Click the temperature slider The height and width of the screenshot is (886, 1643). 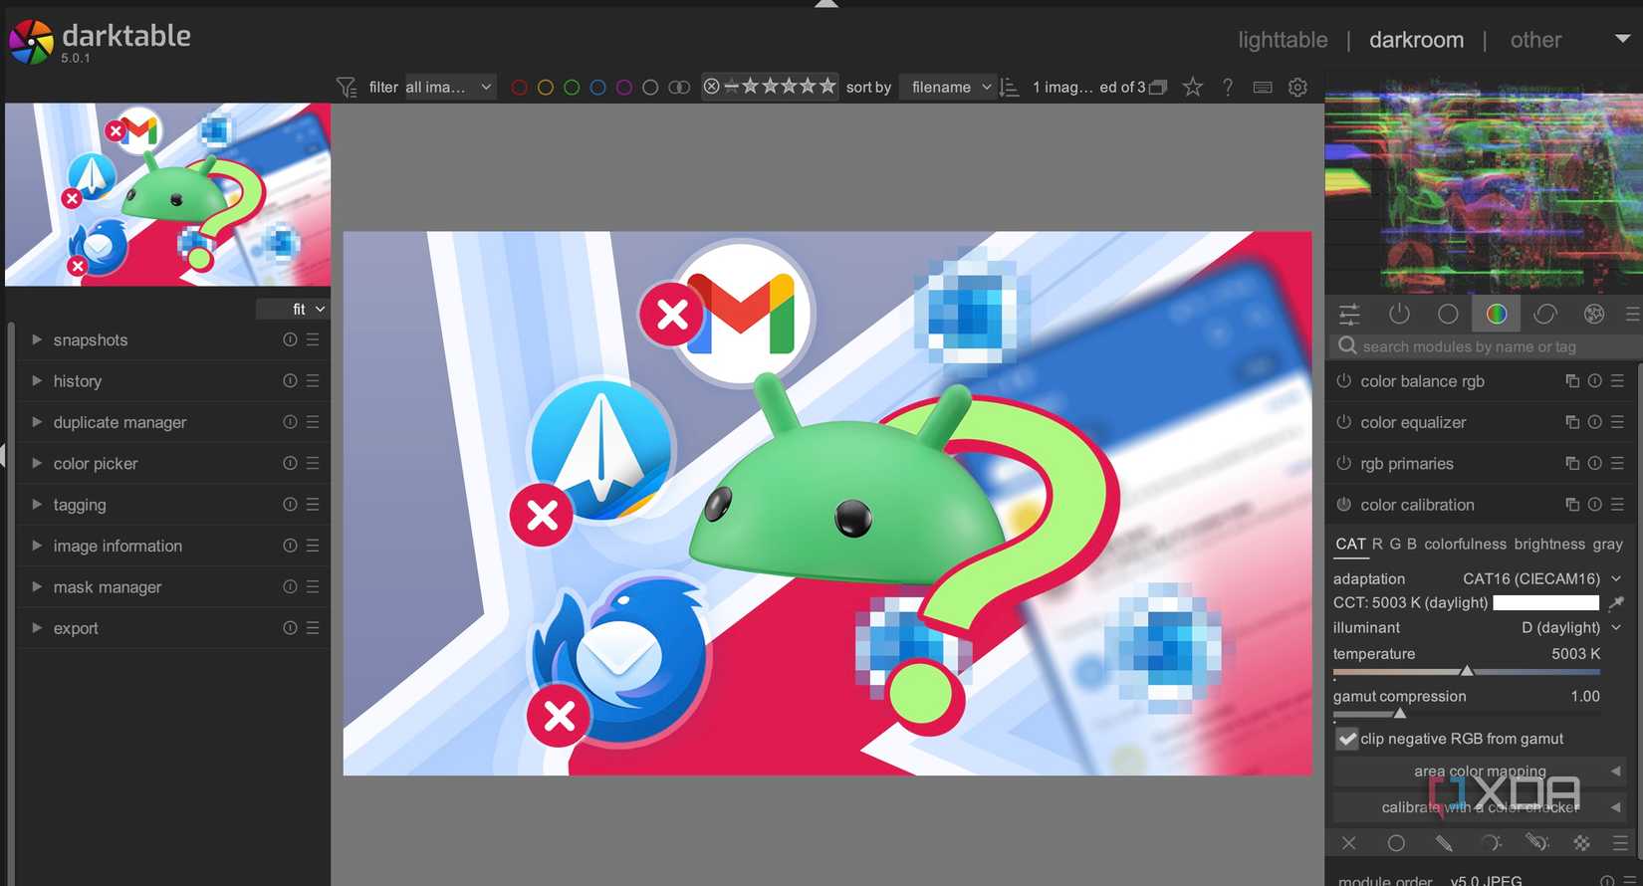point(1466,672)
